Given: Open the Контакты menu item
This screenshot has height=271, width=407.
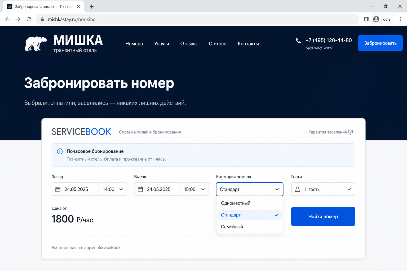Looking at the screenshot, I should tap(248, 44).
